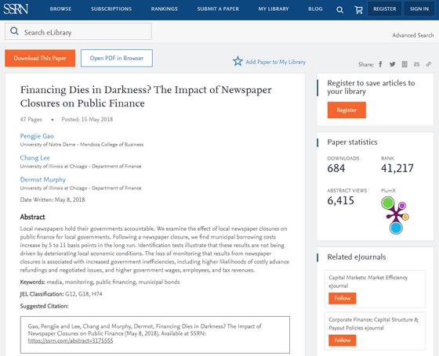Open the shopping cart icon
Viewport: 439px width, 356px height.
pyautogui.click(x=359, y=9)
